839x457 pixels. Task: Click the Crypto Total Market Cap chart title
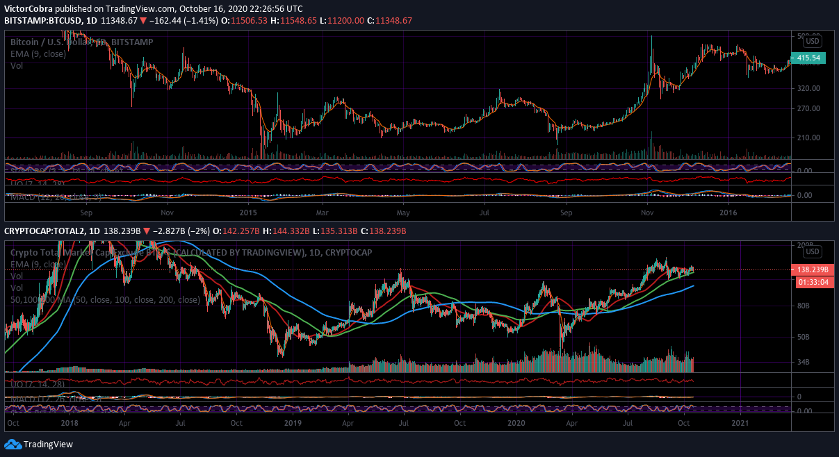click(x=190, y=252)
